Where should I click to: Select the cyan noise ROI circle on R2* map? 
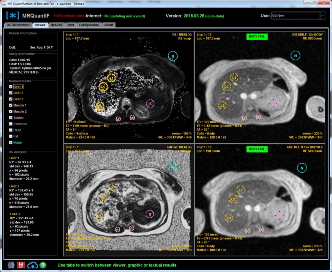point(173,56)
